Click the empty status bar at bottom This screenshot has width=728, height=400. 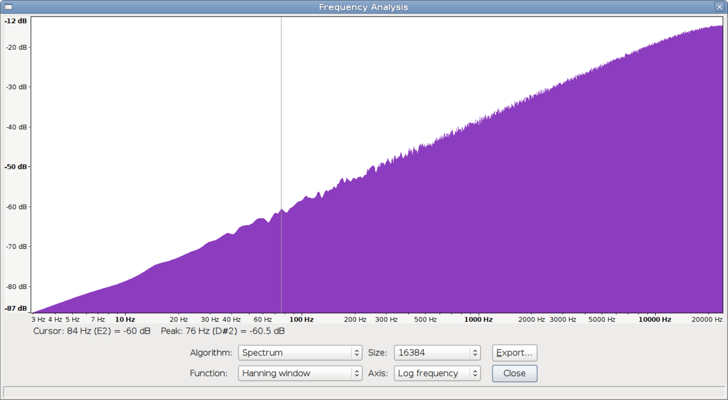tap(364, 392)
